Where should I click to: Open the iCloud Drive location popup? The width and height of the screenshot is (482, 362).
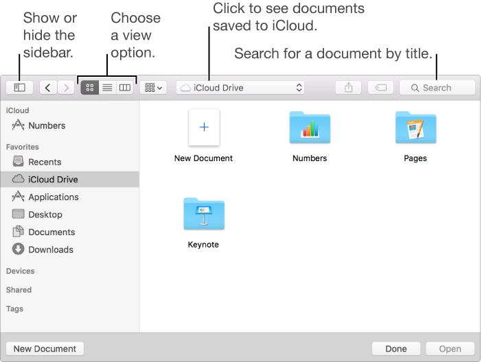[240, 88]
